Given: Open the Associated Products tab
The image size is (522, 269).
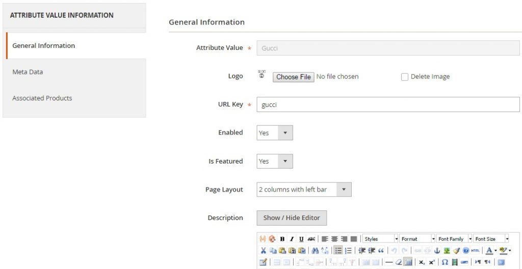Looking at the screenshot, I should click(74, 98).
